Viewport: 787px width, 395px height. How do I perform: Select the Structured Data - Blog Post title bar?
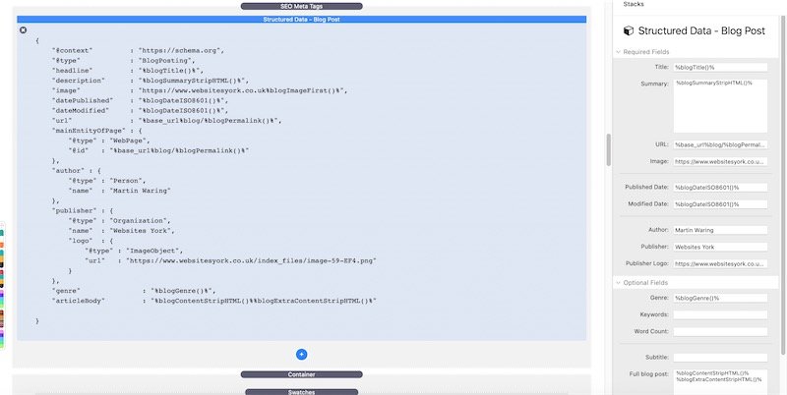[x=301, y=20]
